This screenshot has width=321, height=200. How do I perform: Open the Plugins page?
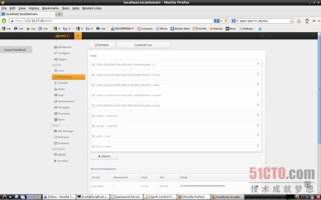click(x=61, y=59)
